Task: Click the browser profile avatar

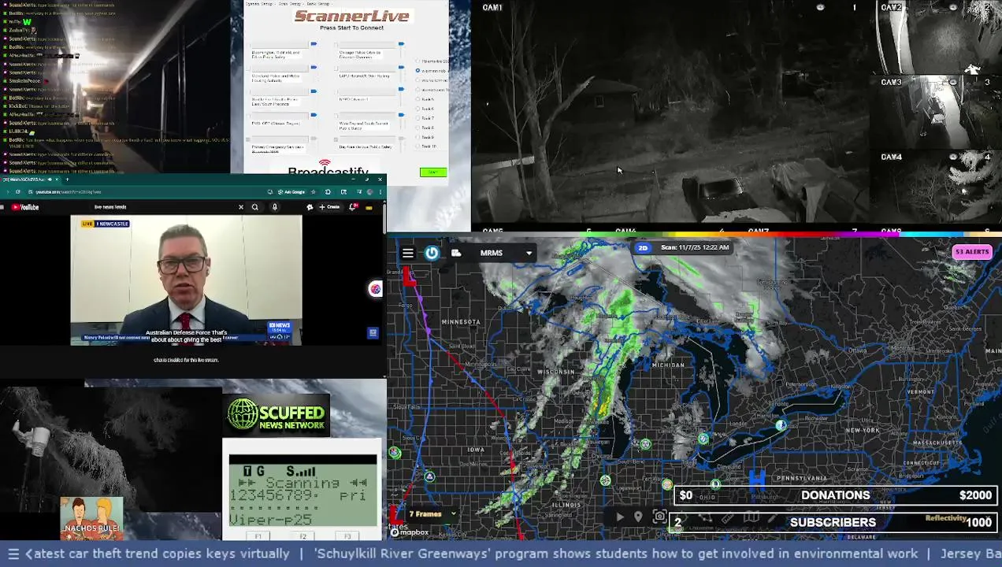Action: coord(369,191)
